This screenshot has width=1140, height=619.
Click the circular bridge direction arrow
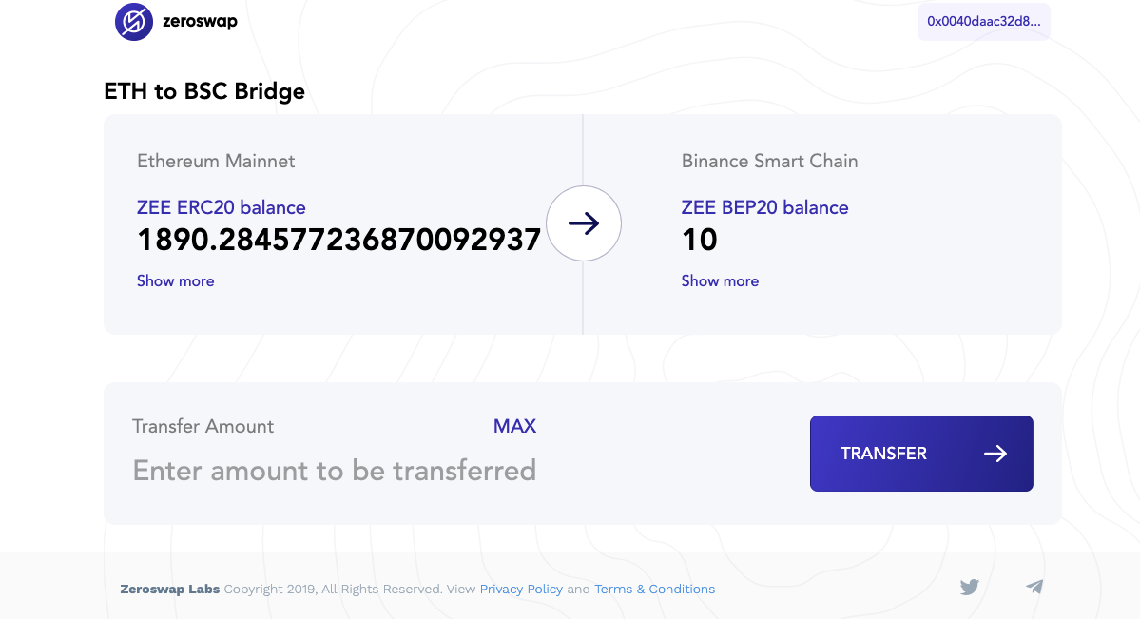[584, 223]
